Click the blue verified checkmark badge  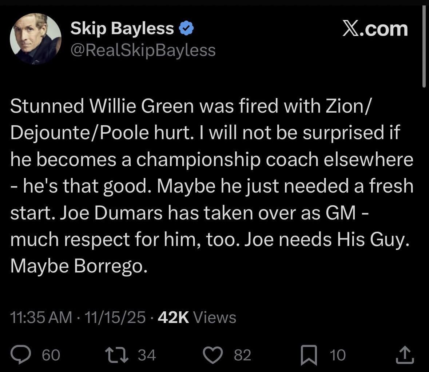pyautogui.click(x=187, y=27)
